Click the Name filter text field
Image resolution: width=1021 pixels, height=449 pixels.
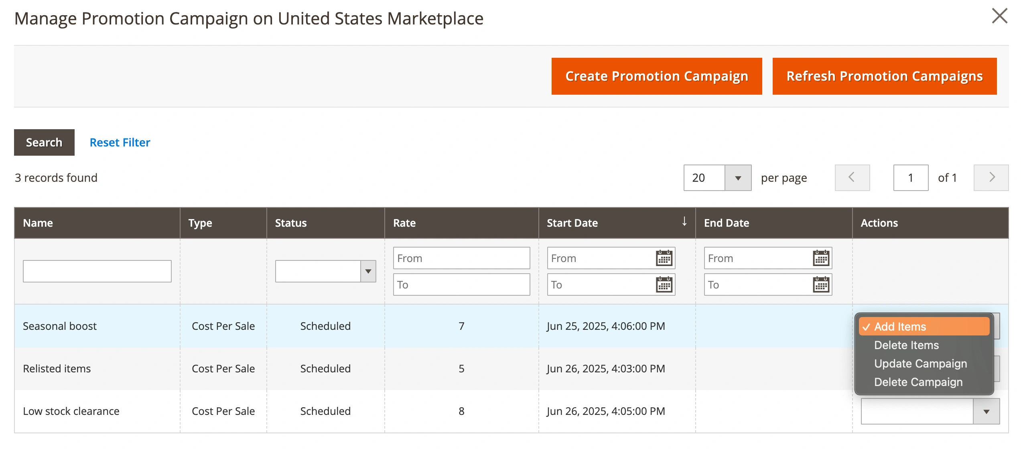(97, 271)
